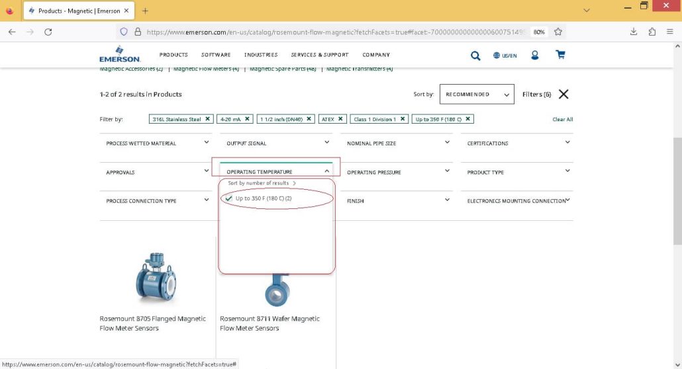Screen dimensions: 682x369
Task: Click the browser address bar URL
Action: coord(335,32)
